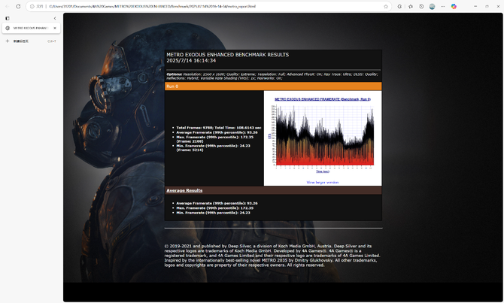
Task: Select the METRO EXODUS ENHANCED tab
Action: click(31, 28)
